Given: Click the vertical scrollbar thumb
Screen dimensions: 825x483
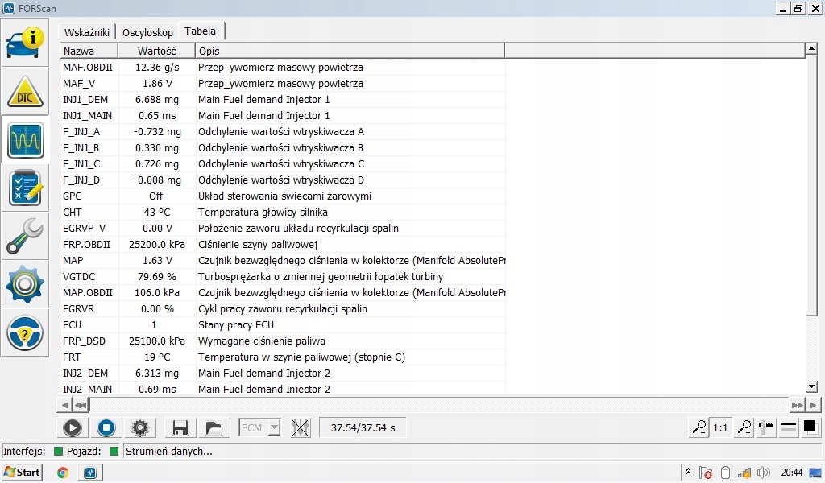Looking at the screenshot, I should coord(811,185).
